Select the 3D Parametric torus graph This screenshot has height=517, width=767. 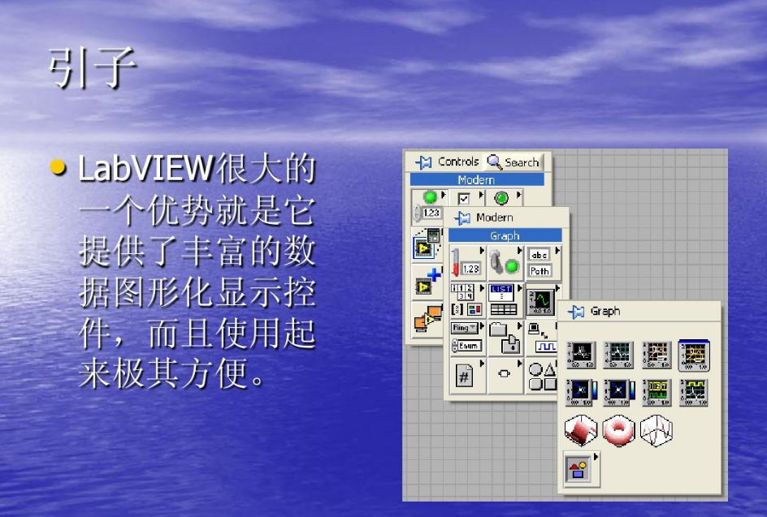[618, 430]
